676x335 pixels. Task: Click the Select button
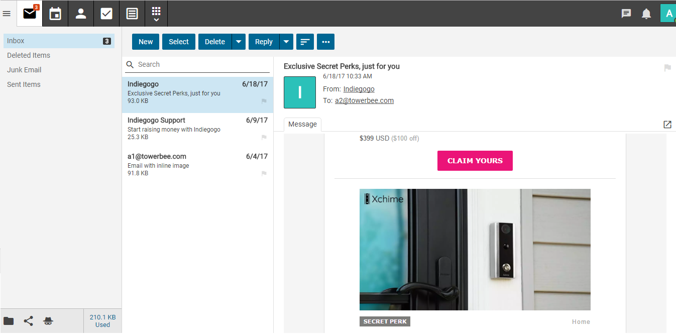pos(179,42)
